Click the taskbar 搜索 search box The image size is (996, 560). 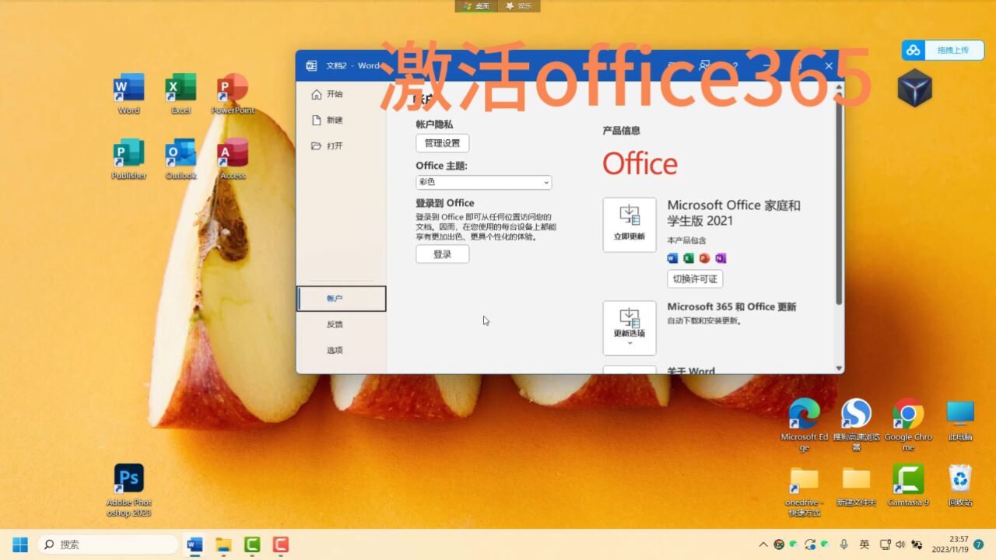pos(107,544)
